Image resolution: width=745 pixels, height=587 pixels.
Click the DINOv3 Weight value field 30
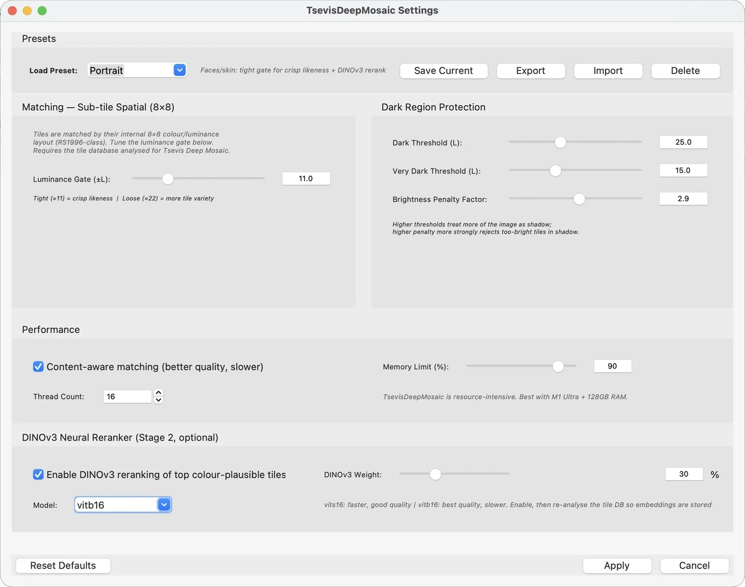tap(684, 474)
